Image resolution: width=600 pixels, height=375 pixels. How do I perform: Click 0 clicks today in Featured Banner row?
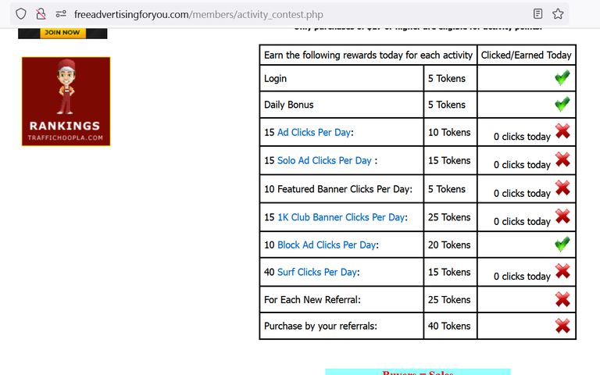click(522, 193)
